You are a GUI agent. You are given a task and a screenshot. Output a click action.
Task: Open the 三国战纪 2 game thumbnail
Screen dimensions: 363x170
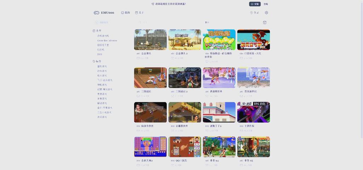click(185, 78)
